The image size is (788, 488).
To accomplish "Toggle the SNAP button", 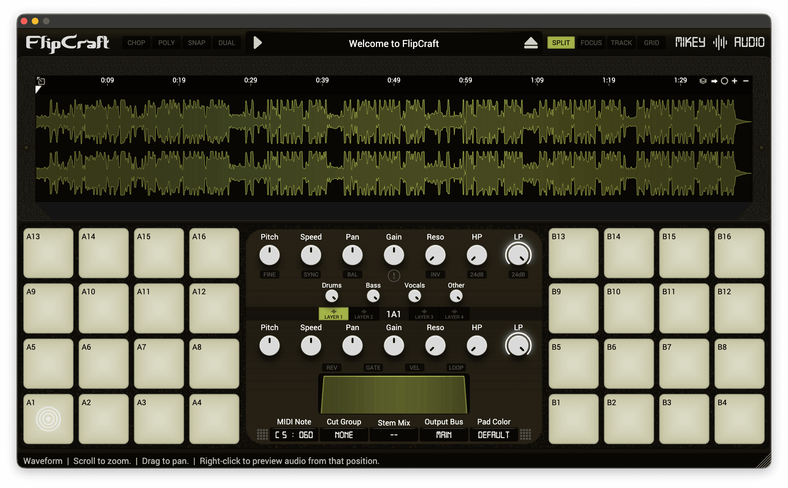I will 196,43.
